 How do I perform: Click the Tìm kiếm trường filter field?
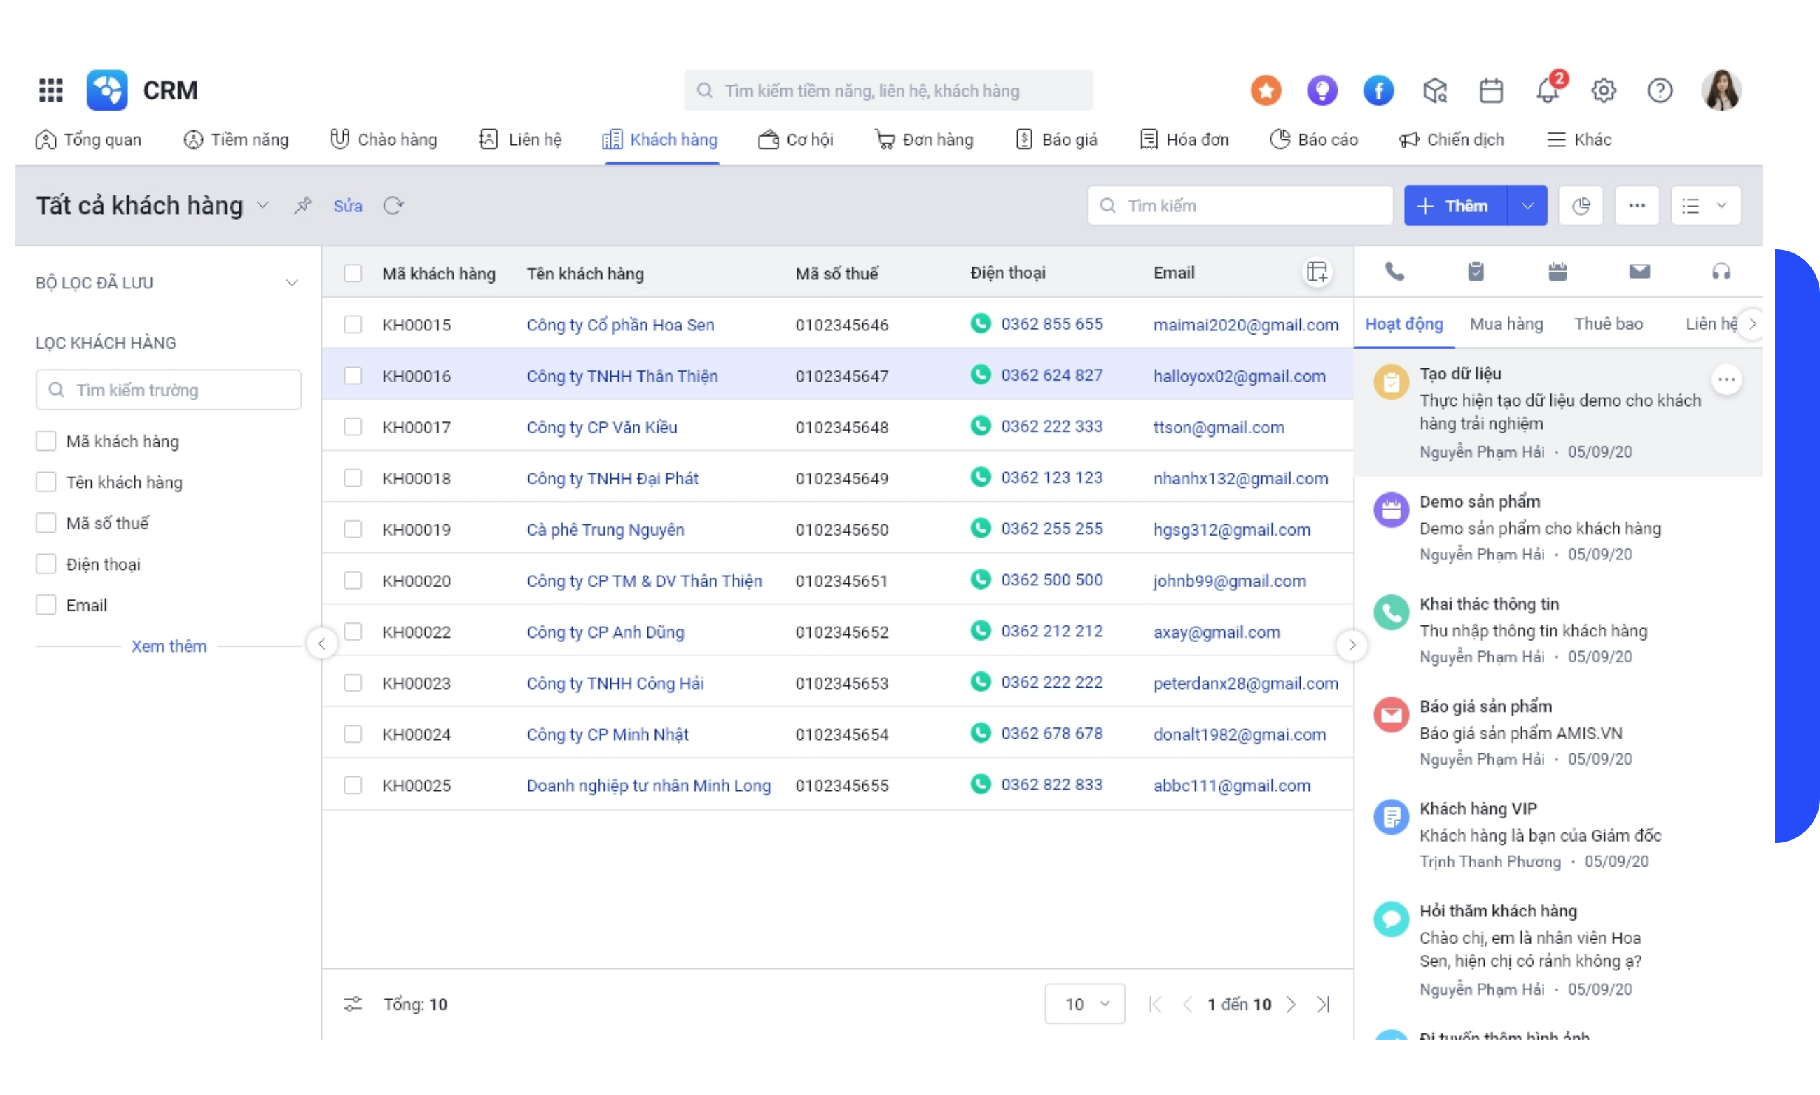pos(168,389)
